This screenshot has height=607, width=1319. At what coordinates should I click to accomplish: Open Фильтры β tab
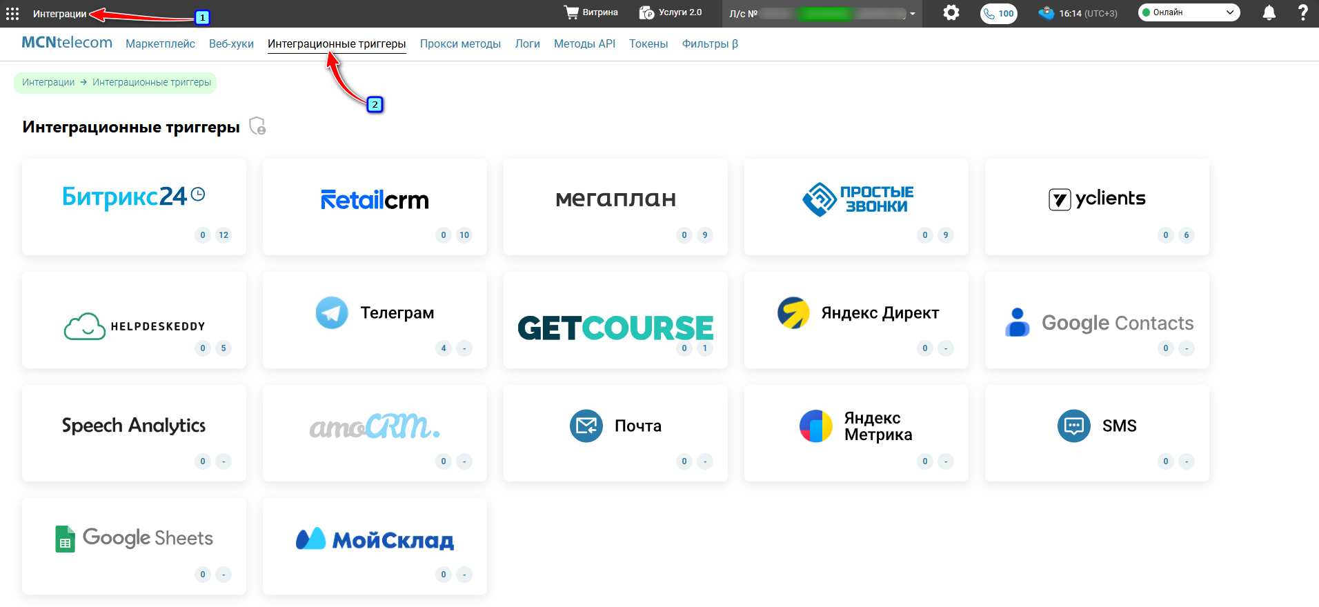point(710,44)
